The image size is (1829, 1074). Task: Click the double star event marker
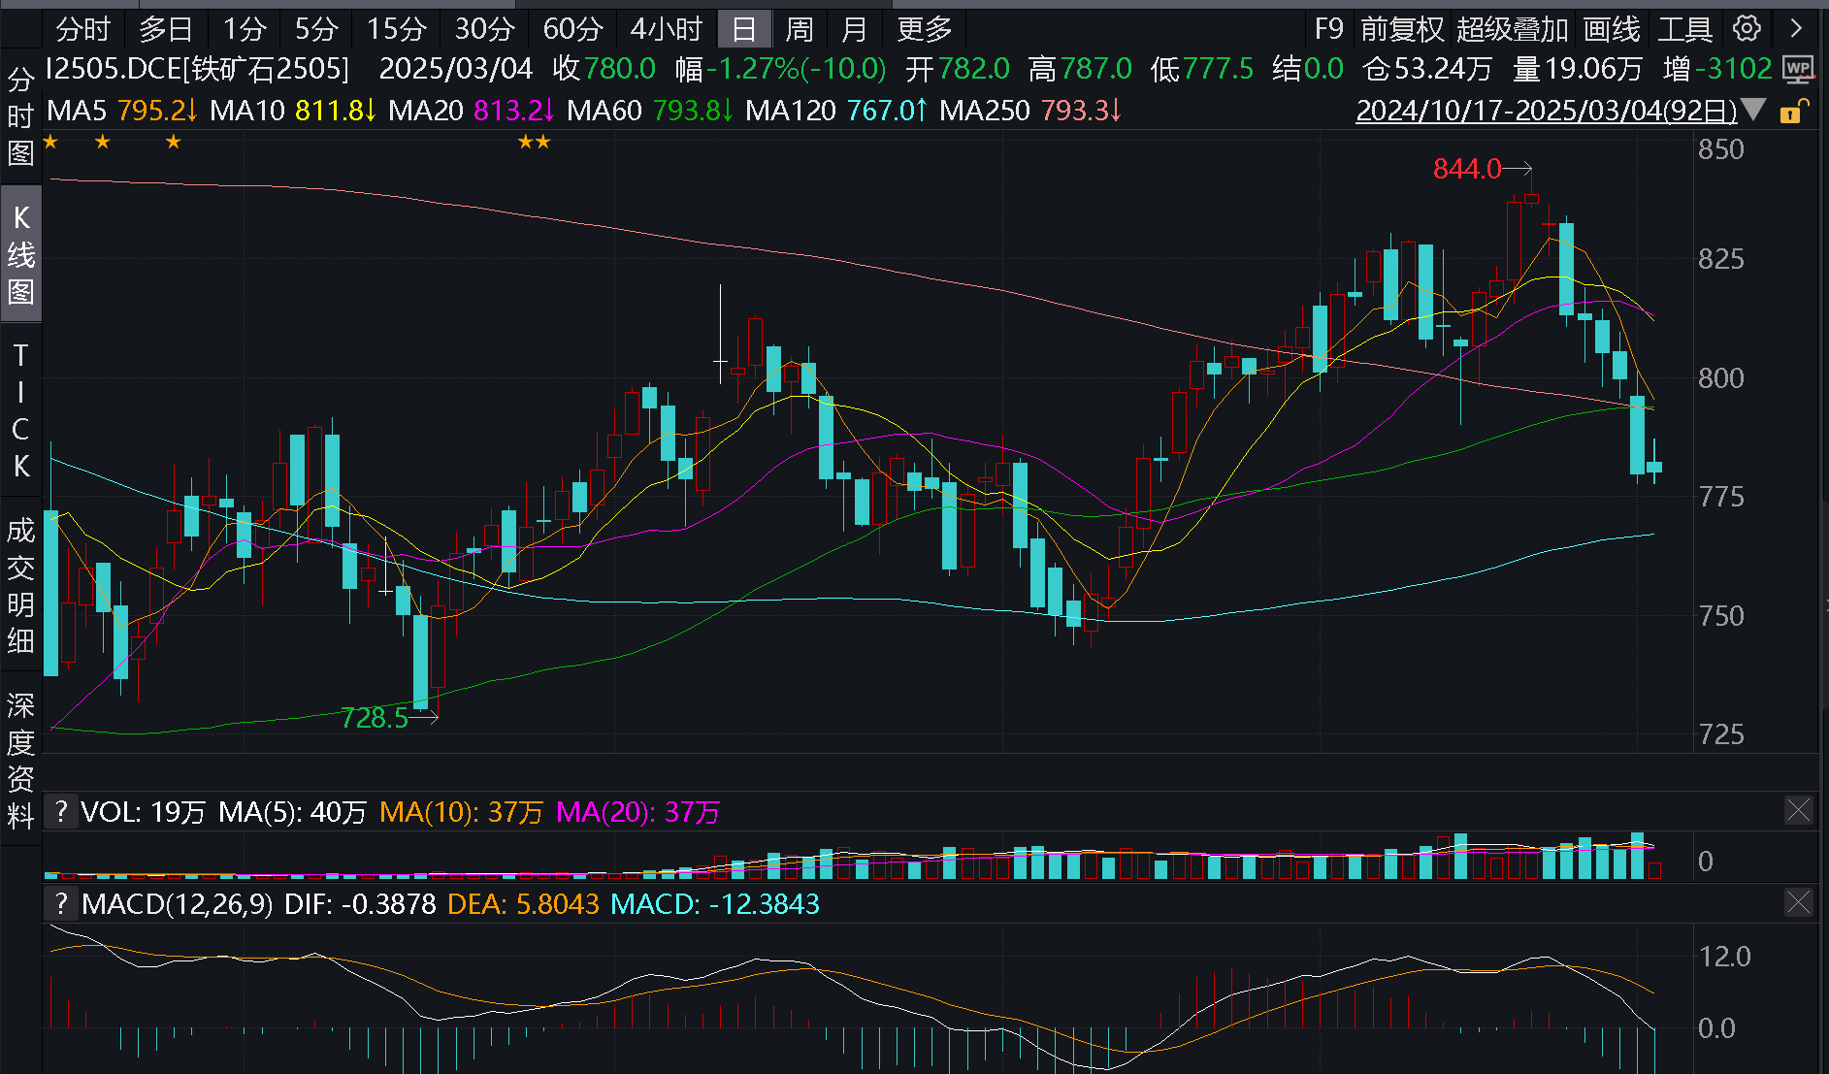coord(534,143)
